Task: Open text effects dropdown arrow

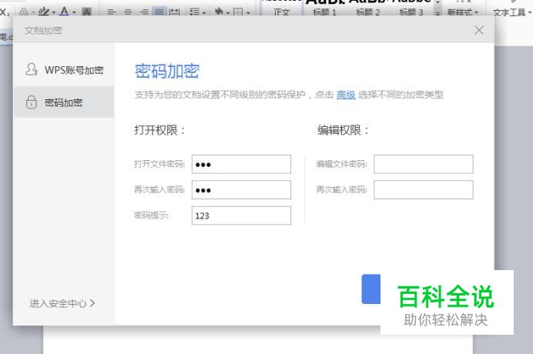Action: [x=34, y=13]
